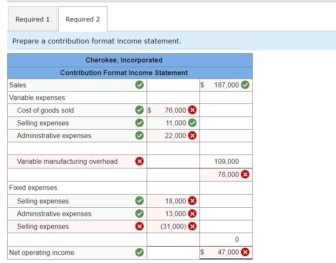This screenshot has height=263, width=336.
Task: Click the Cherokee, Incorporated header
Action: 124,60
